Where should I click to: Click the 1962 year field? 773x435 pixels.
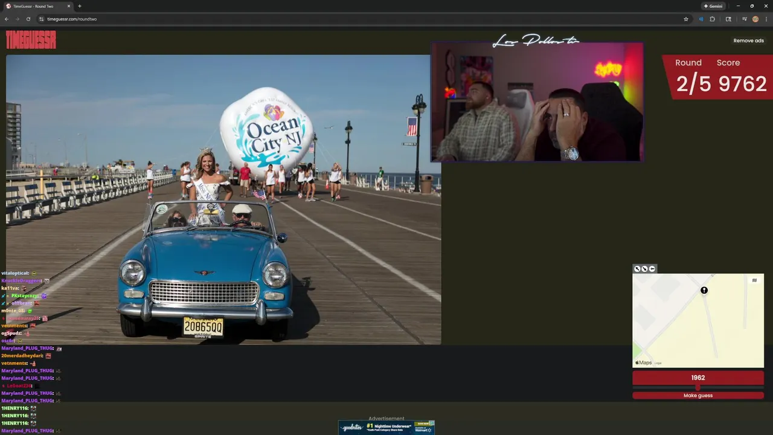click(698, 378)
